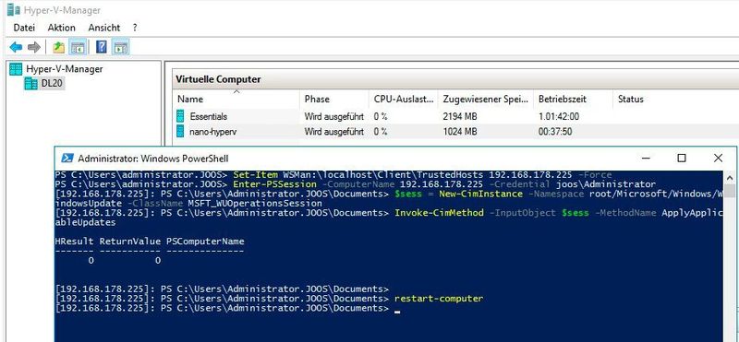
Task: Close the PowerShell window
Action: pos(718,158)
